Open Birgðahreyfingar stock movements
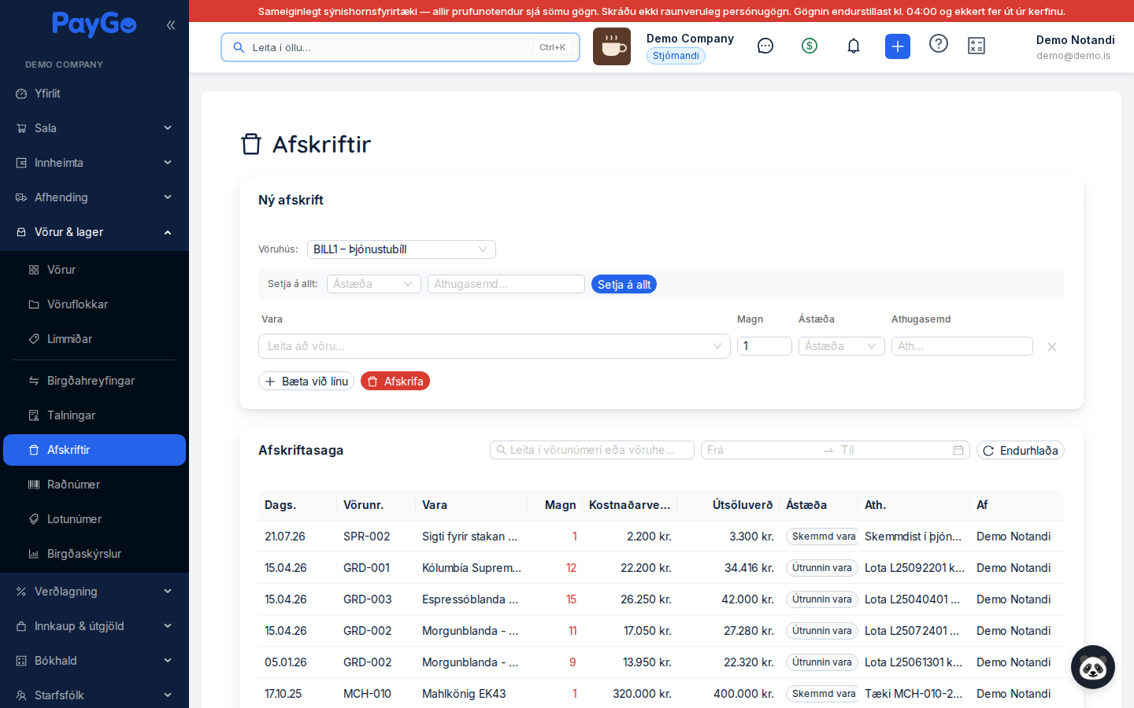 (x=94, y=381)
